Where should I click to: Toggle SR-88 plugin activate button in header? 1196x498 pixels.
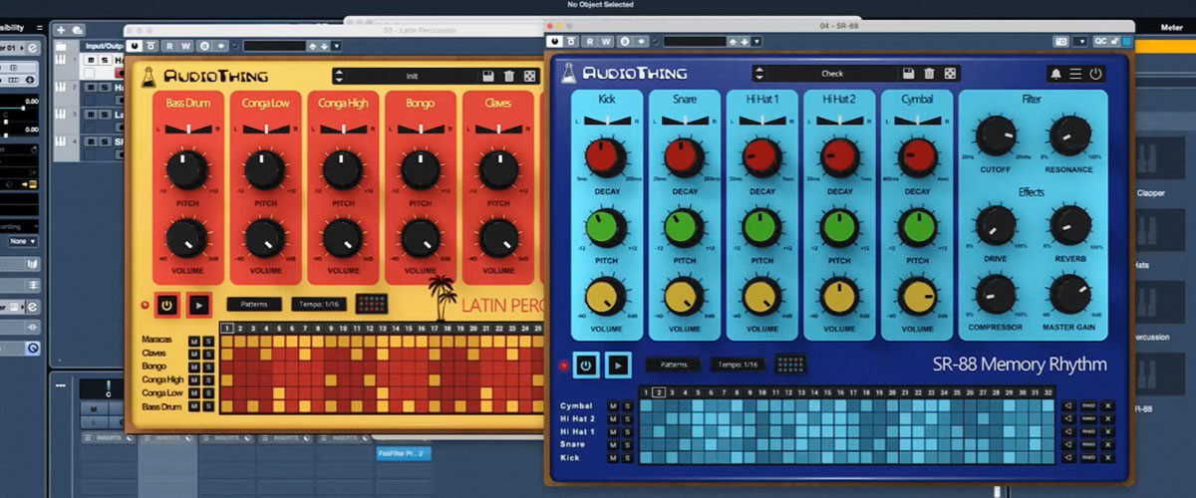point(555,41)
